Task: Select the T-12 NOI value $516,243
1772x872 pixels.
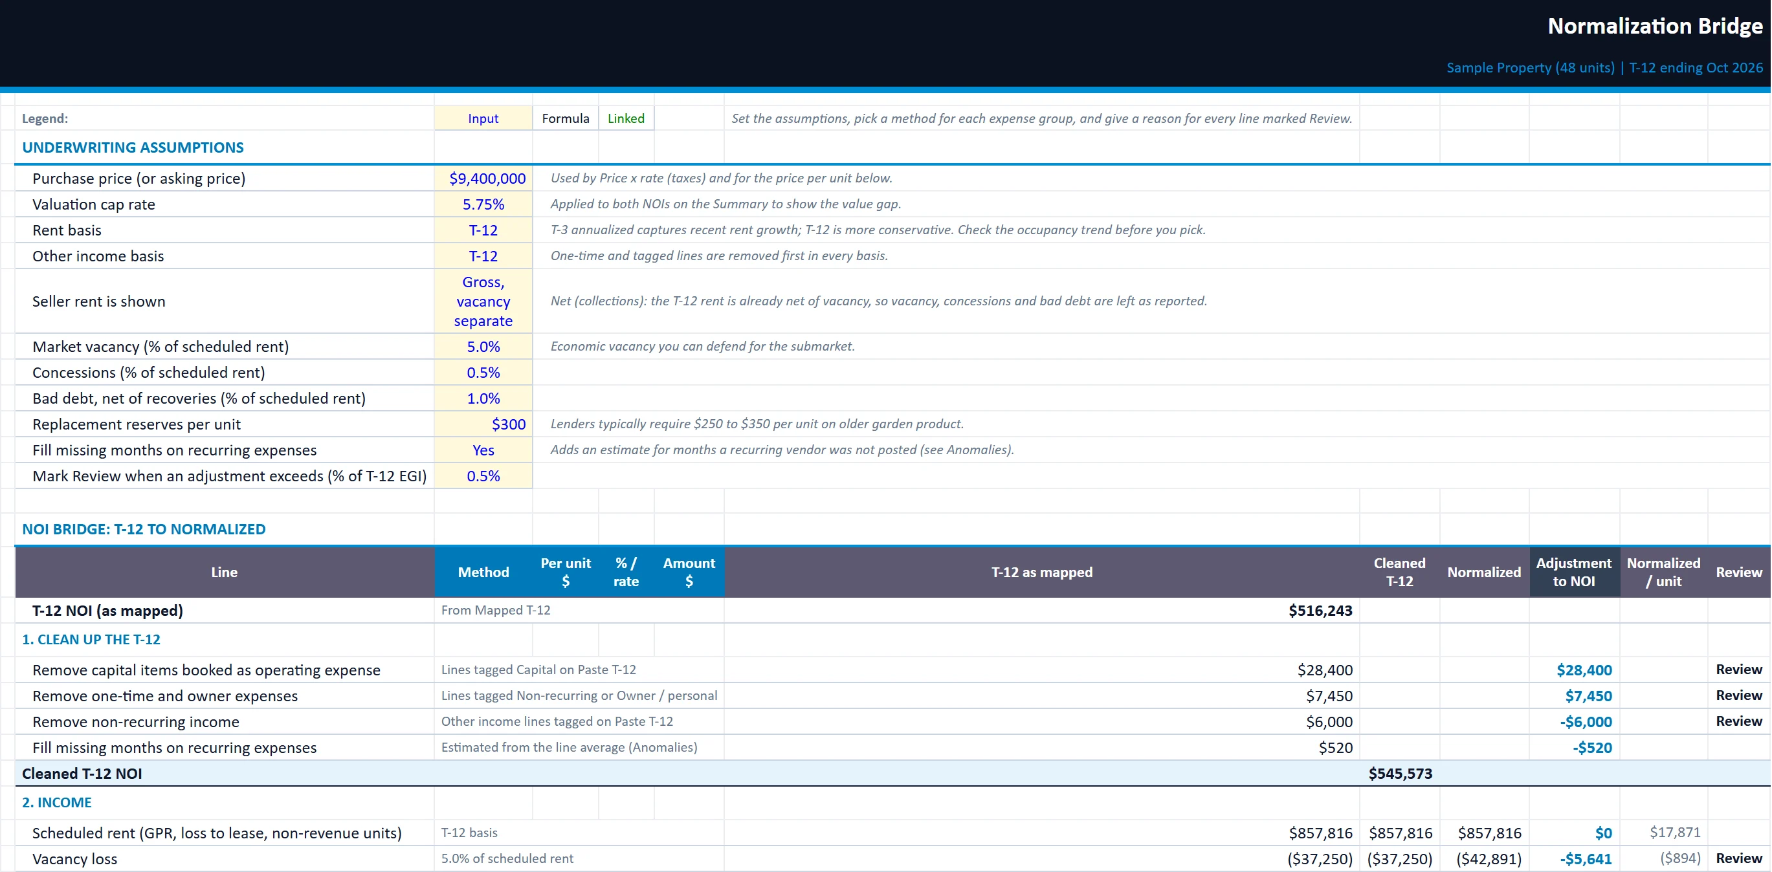Action: click(x=1320, y=611)
